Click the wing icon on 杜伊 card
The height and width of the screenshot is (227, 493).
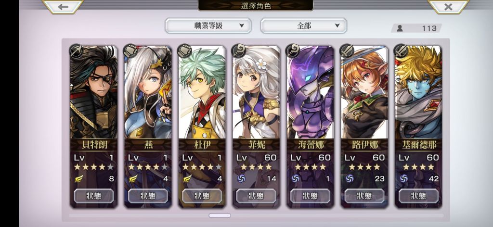click(x=187, y=178)
